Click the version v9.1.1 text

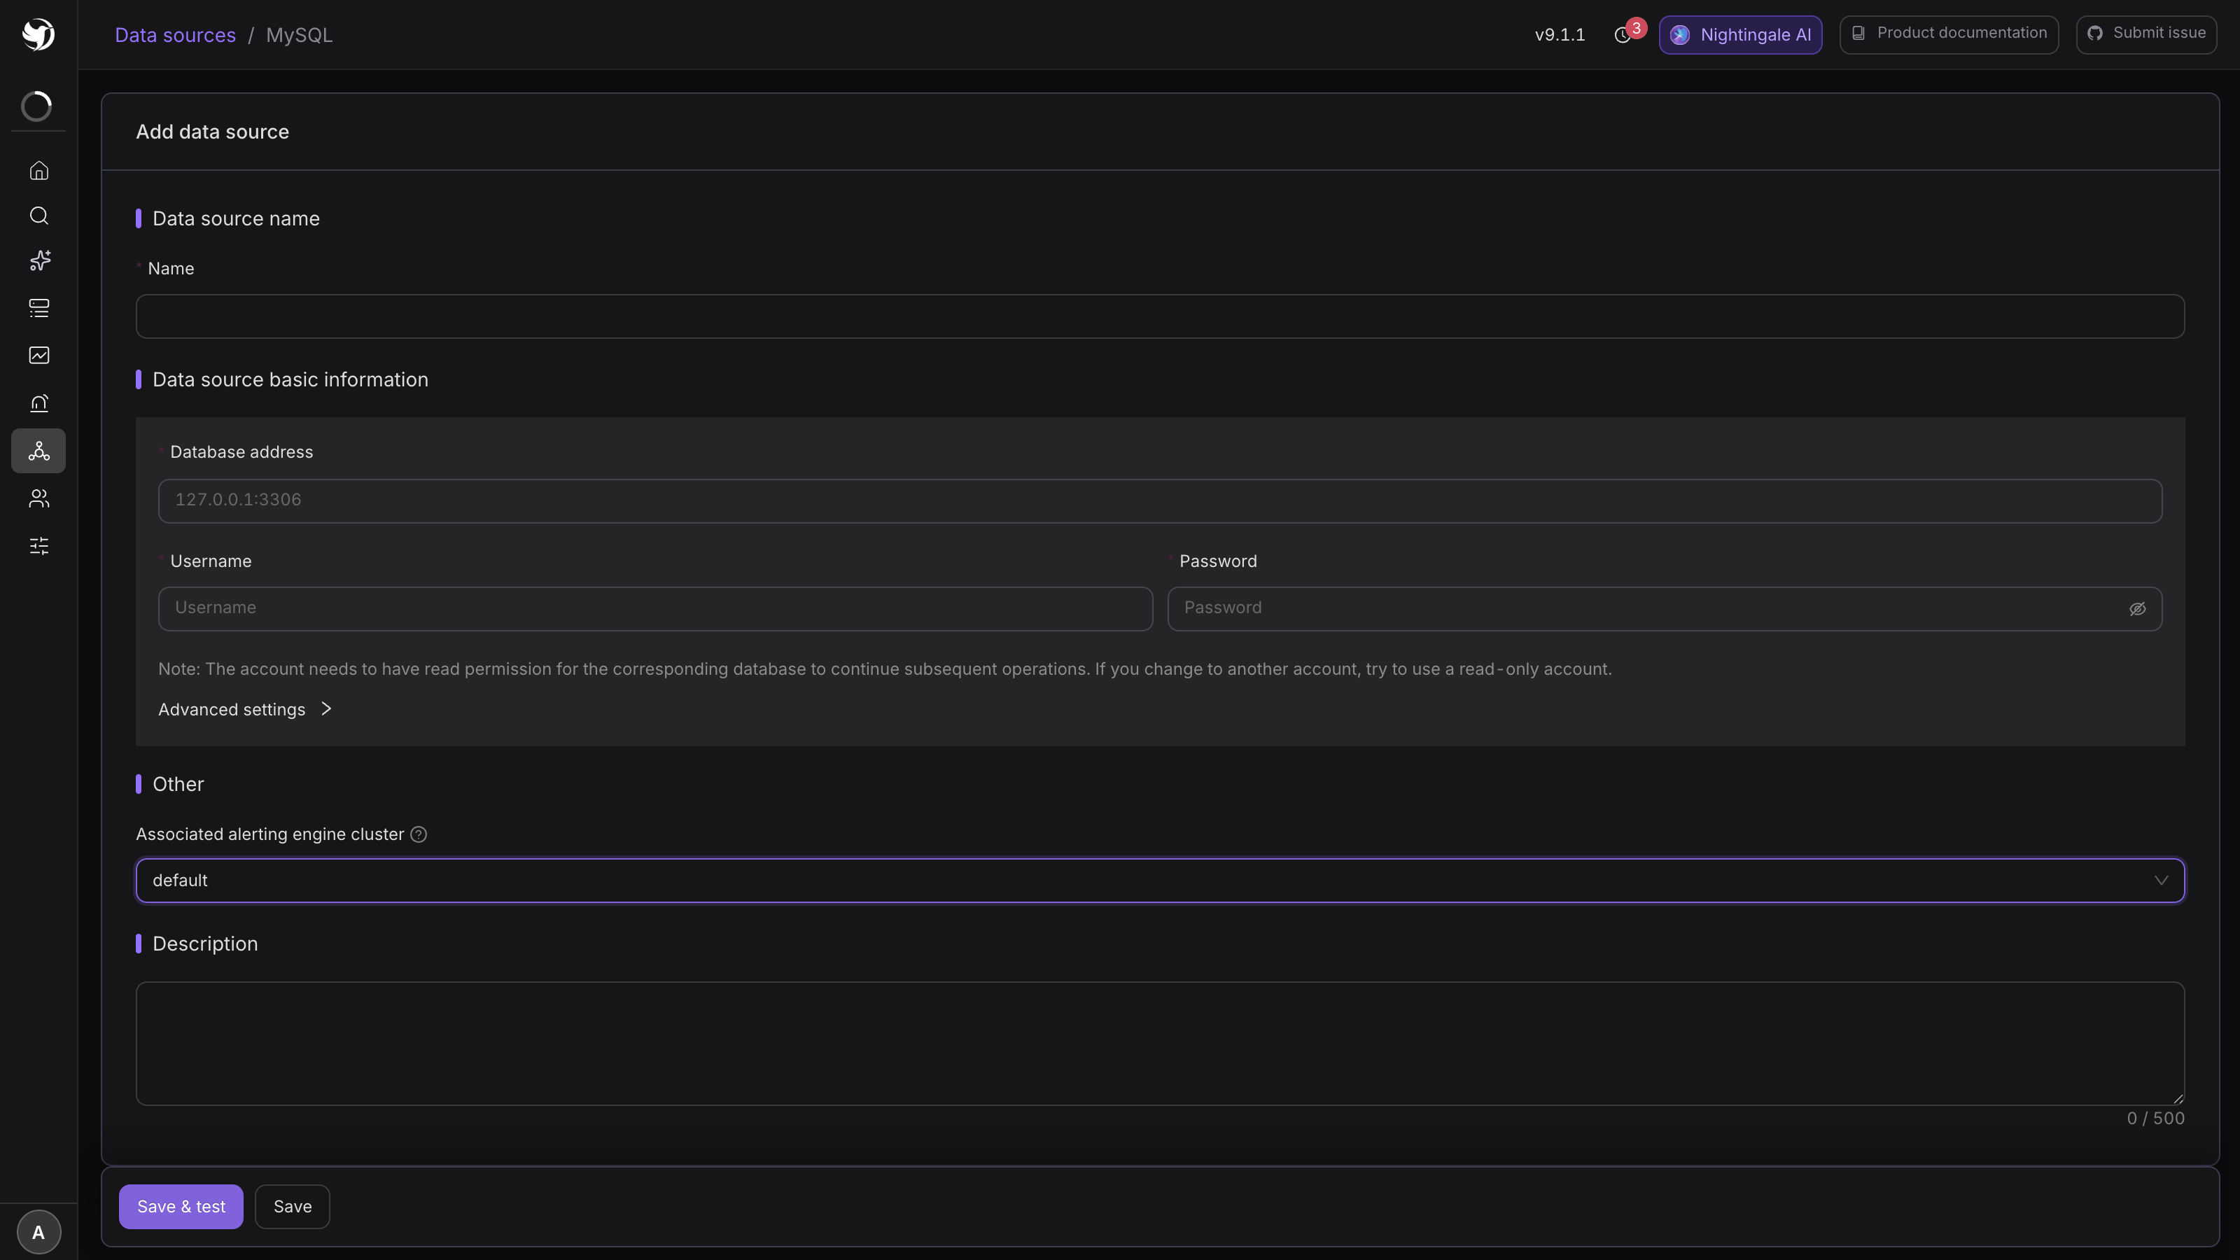tap(1560, 35)
